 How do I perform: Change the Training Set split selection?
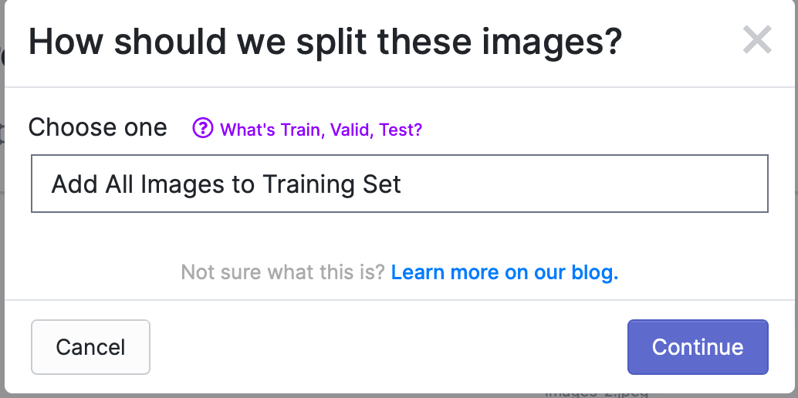(400, 184)
